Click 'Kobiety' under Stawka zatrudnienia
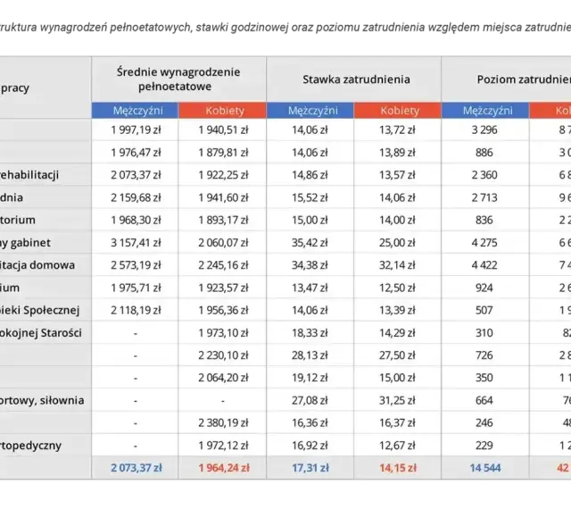The height and width of the screenshot is (509, 571). 400,111
